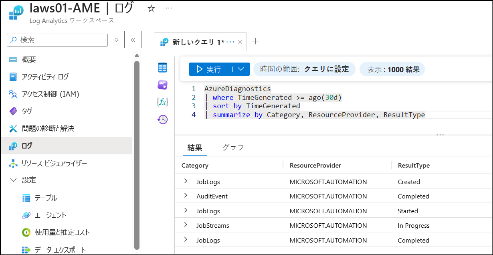
Task: Click the アクセス制御 (IAM) people icon
Action: [x=13, y=94]
